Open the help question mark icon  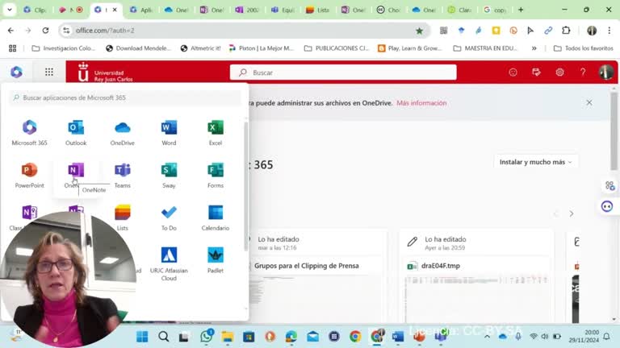point(583,72)
